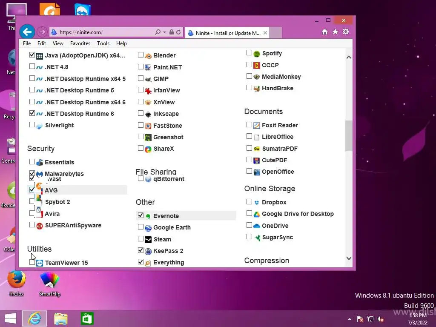Show hidden tray icons arrow
Viewport: 436px width, 327px height.
350,319
